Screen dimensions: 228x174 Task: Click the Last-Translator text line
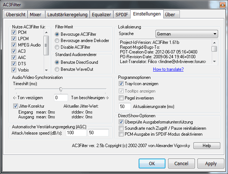163,62
